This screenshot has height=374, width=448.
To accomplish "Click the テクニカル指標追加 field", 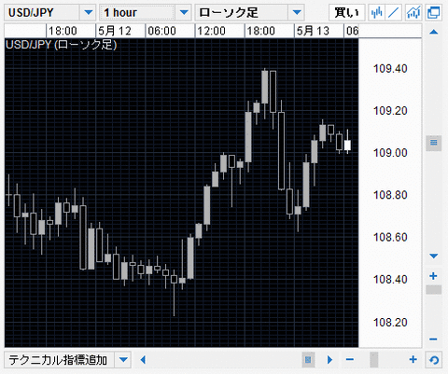I will (59, 360).
